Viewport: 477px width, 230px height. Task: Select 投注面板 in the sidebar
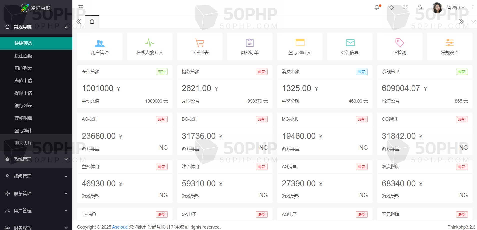point(23,56)
